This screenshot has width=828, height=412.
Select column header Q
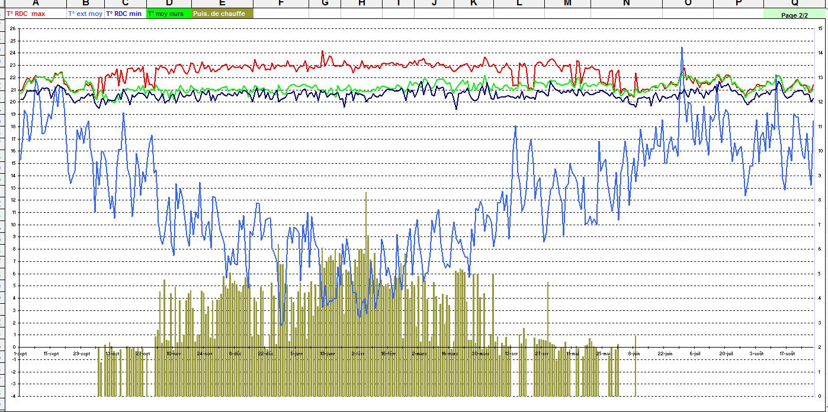[795, 3]
